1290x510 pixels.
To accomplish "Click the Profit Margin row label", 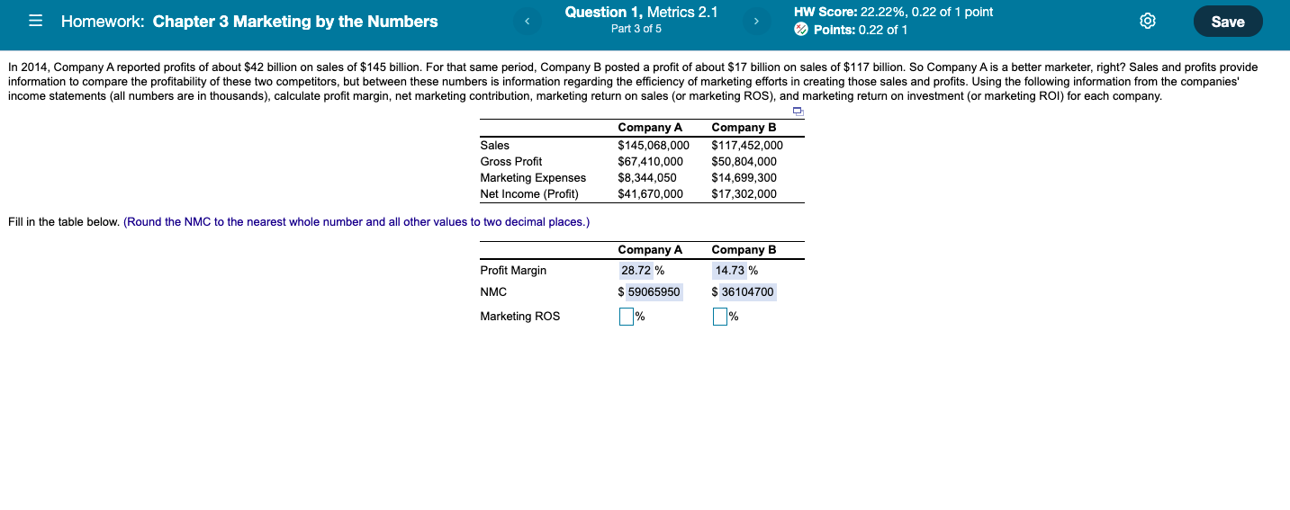I will (513, 270).
